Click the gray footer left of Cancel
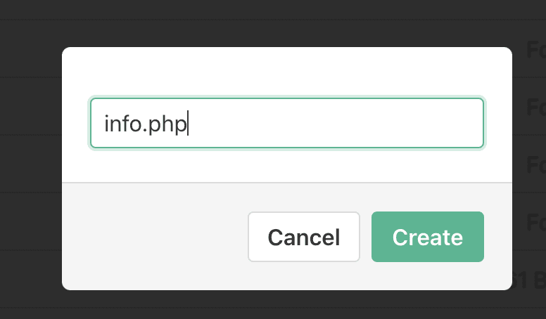 (155, 237)
